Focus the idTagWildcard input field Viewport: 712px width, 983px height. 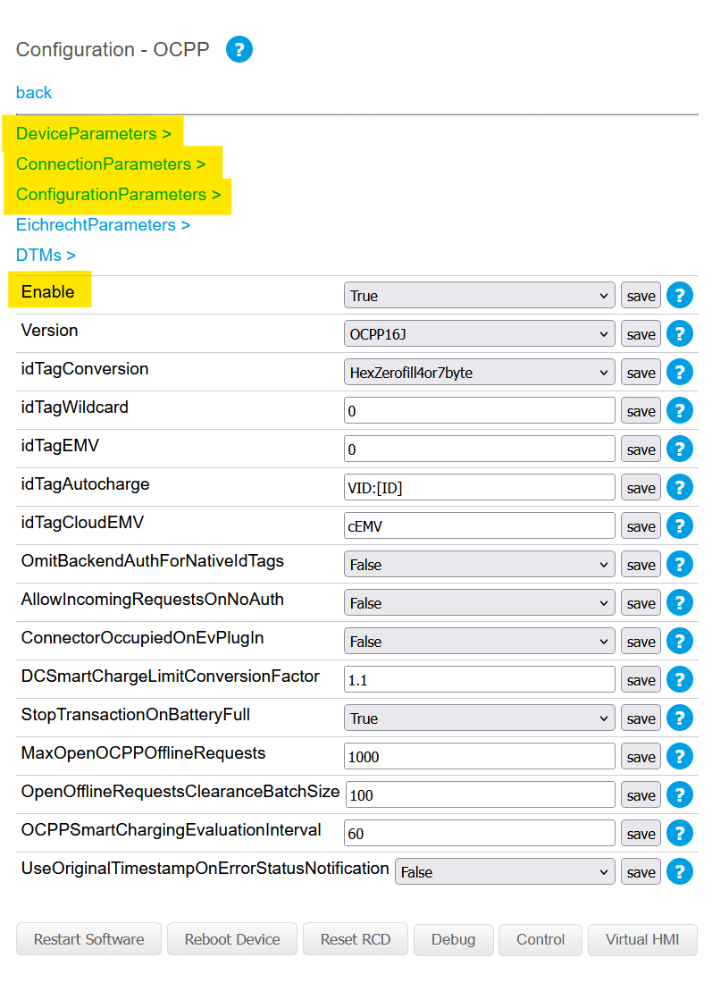coord(480,411)
